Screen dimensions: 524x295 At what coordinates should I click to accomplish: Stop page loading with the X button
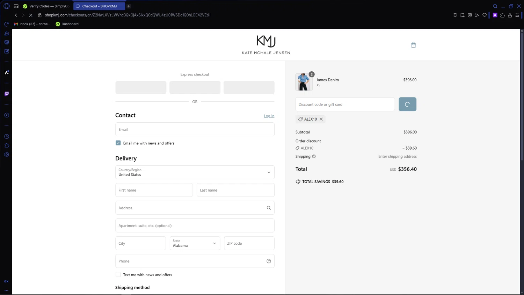[x=31, y=15]
